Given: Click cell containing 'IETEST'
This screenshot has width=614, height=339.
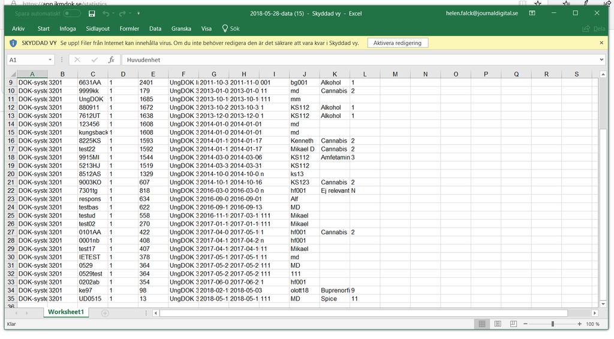Looking at the screenshot, I should [93, 257].
